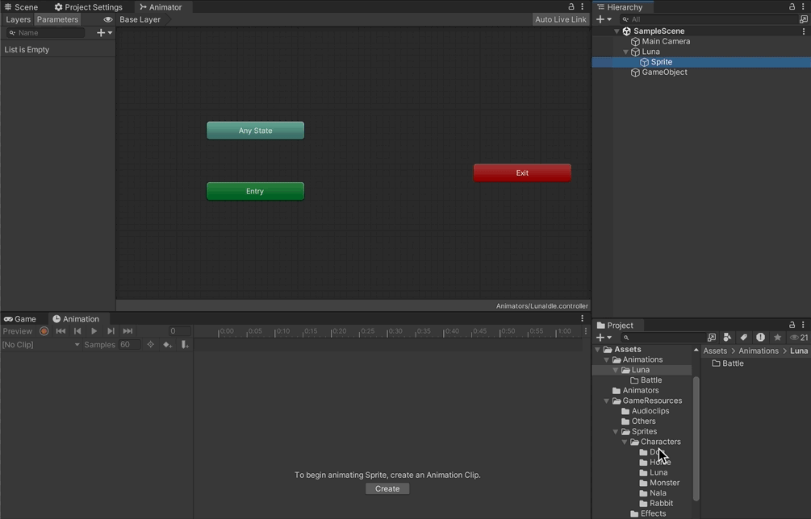Select the Parameters tab in Animator
The image size is (811, 519).
point(57,19)
